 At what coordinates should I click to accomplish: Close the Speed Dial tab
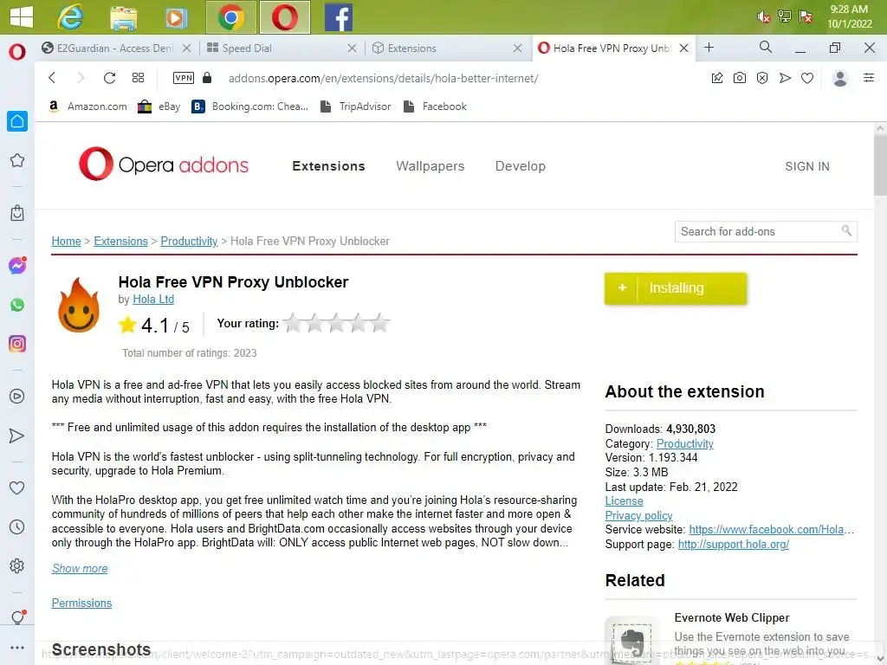(352, 48)
